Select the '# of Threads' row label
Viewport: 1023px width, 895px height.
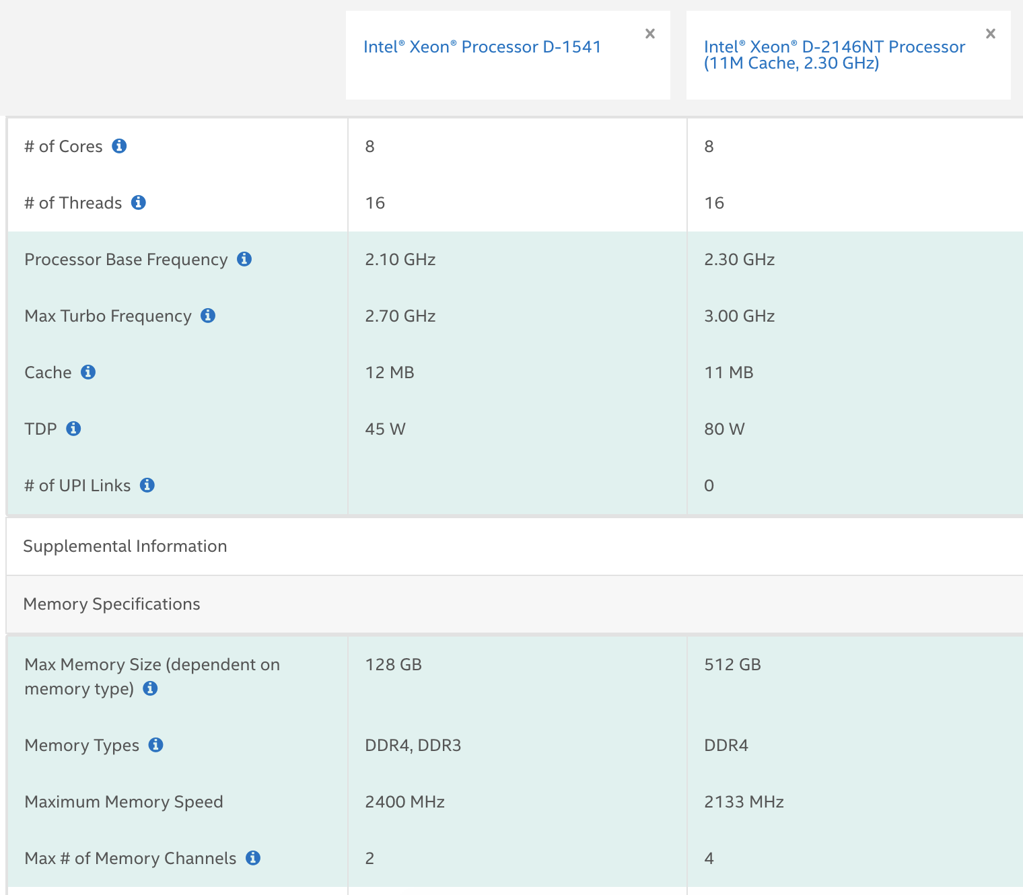(x=73, y=203)
